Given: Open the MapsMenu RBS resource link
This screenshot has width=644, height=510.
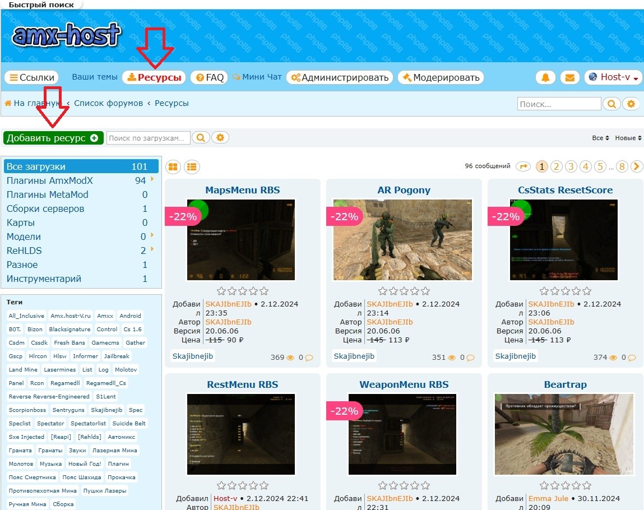Looking at the screenshot, I should coord(242,190).
